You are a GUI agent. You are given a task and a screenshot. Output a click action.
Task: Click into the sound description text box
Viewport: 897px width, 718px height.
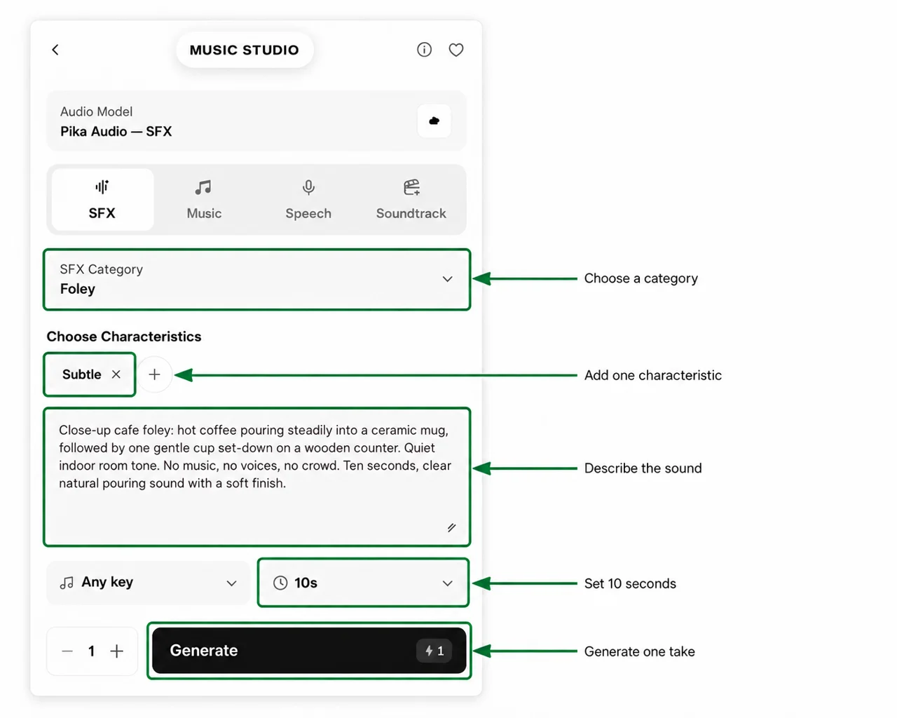pos(256,477)
